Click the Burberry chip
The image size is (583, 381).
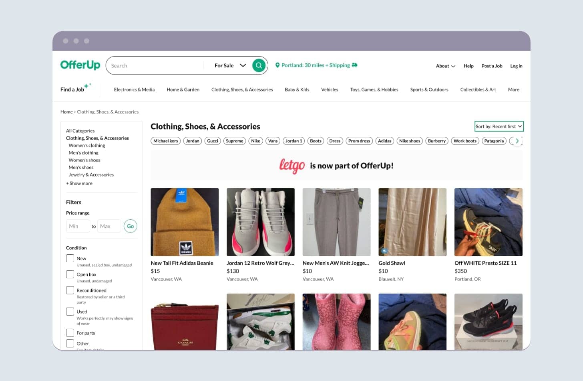tap(436, 141)
